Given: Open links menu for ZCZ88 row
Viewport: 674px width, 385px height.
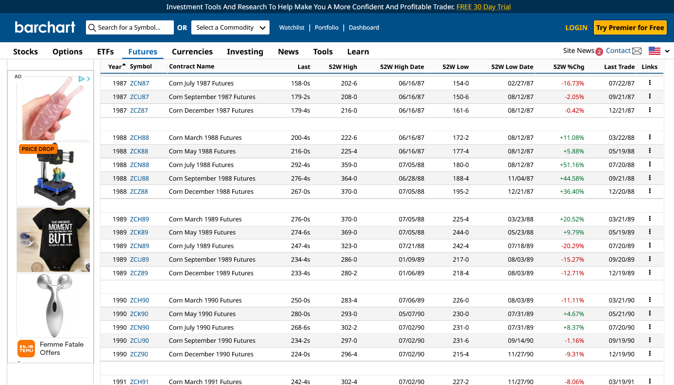Looking at the screenshot, I should click(650, 191).
